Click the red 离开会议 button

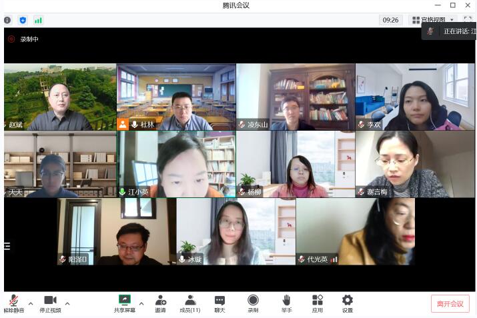(450, 303)
